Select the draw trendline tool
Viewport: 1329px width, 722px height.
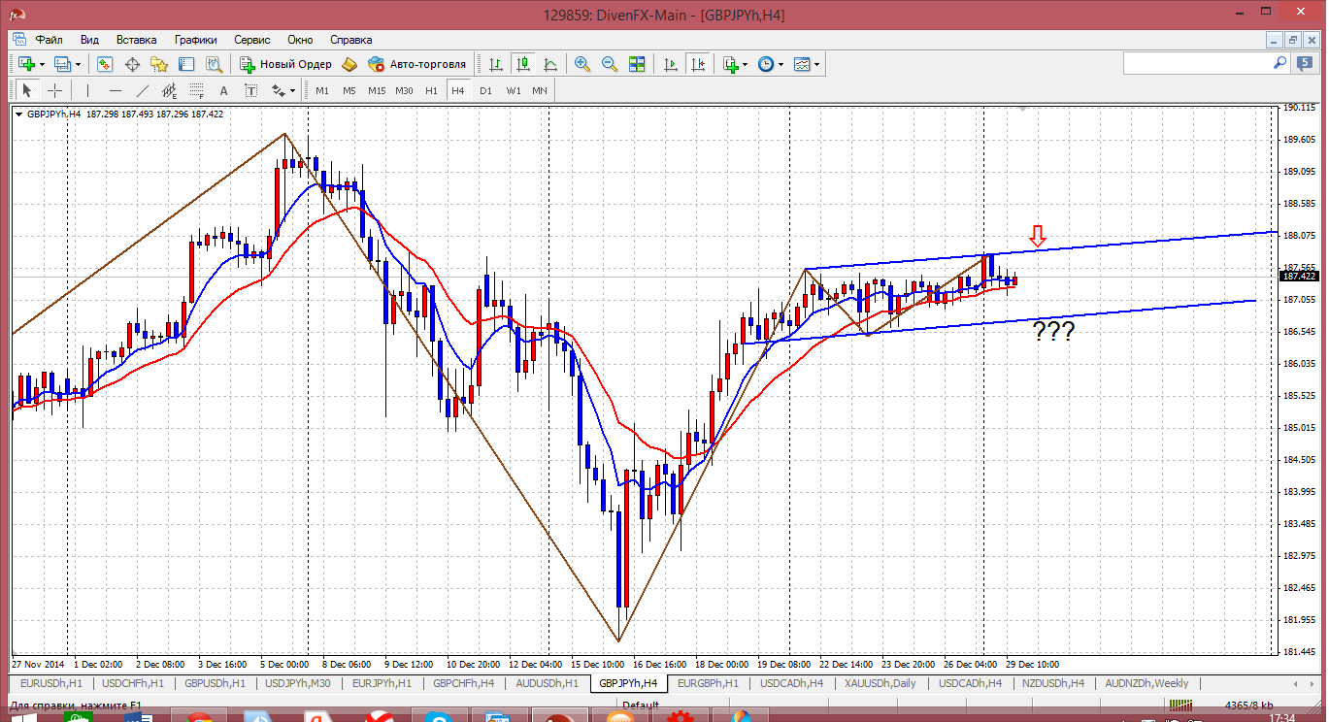click(143, 90)
